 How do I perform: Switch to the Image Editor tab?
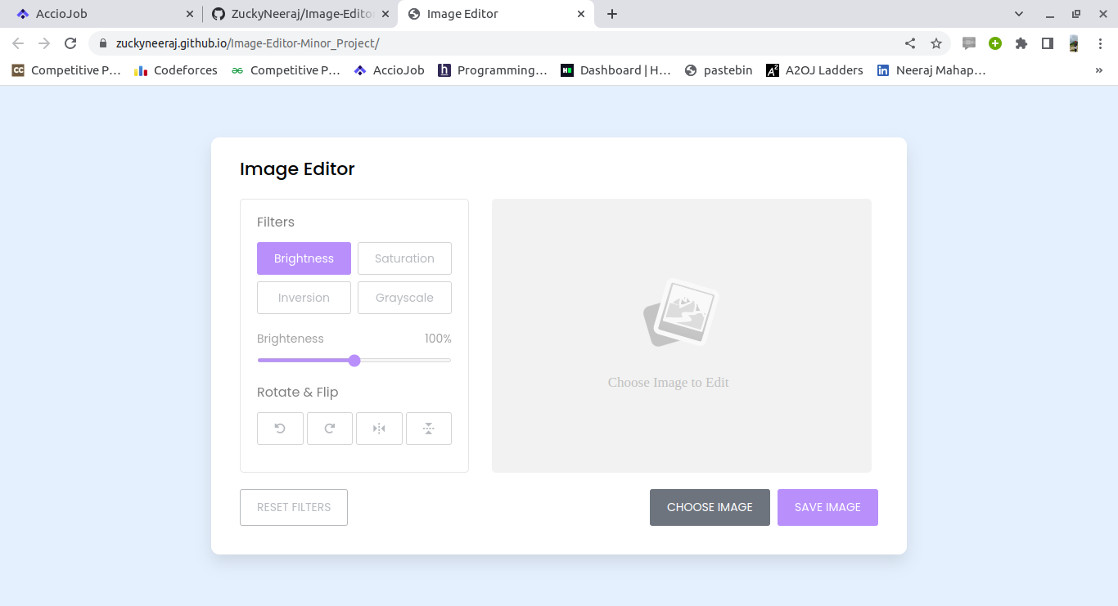pos(496,14)
